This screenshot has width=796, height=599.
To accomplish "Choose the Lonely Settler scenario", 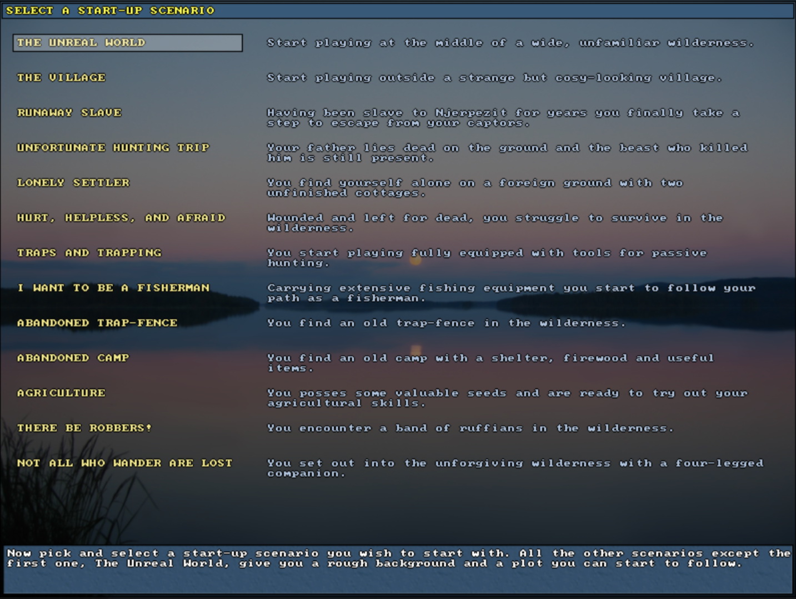I will pos(73,183).
